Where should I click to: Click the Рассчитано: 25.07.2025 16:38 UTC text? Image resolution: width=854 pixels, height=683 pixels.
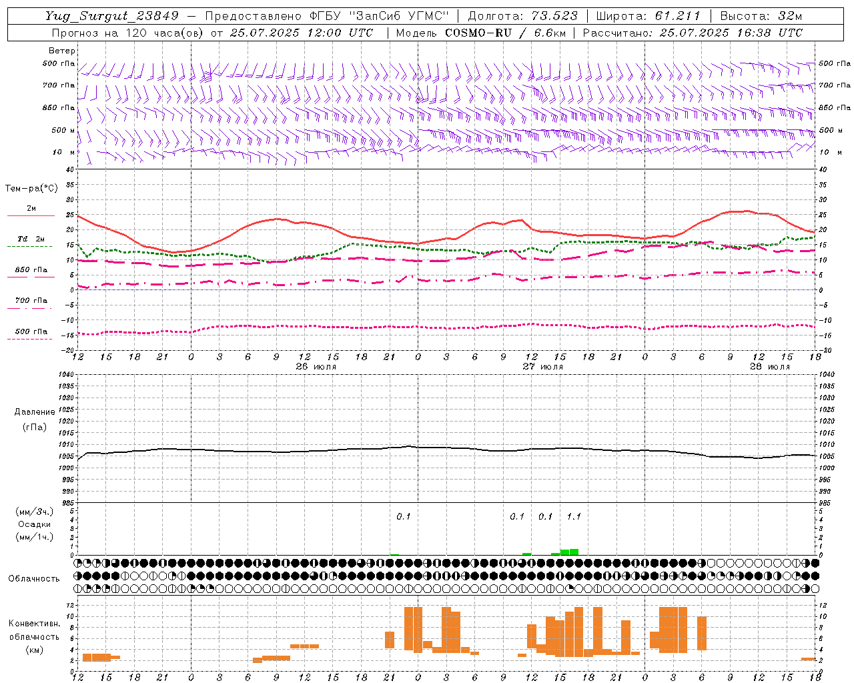[x=693, y=33]
